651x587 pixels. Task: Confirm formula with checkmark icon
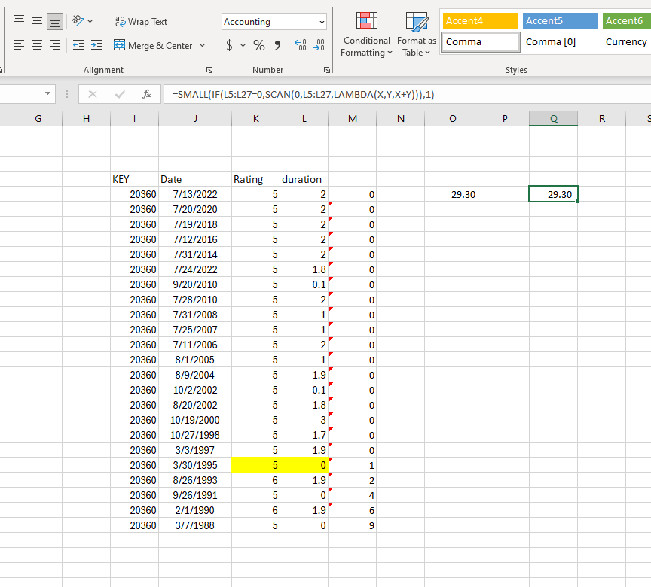[120, 95]
